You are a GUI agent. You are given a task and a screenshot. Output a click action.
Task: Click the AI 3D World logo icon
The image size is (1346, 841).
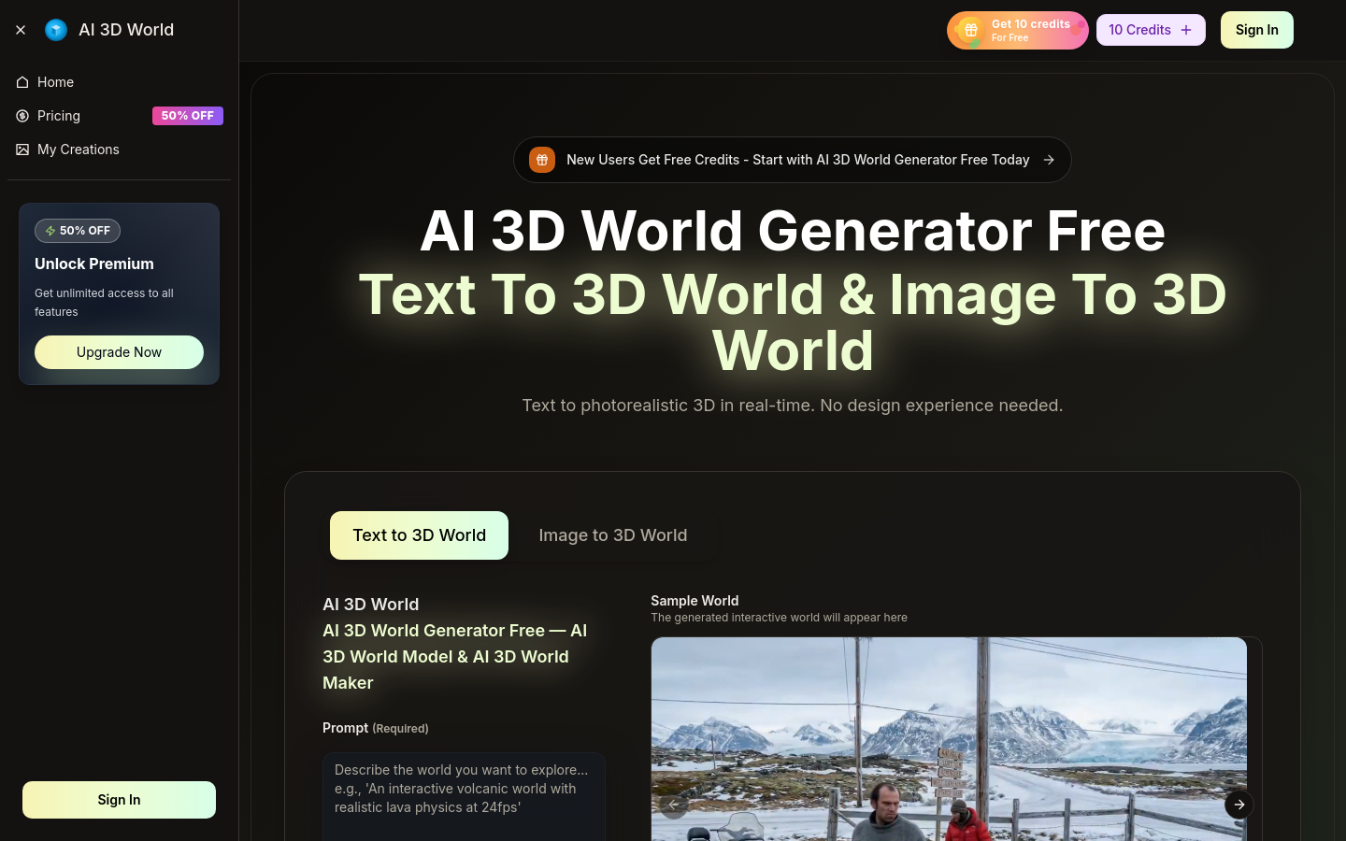pyautogui.click(x=56, y=30)
